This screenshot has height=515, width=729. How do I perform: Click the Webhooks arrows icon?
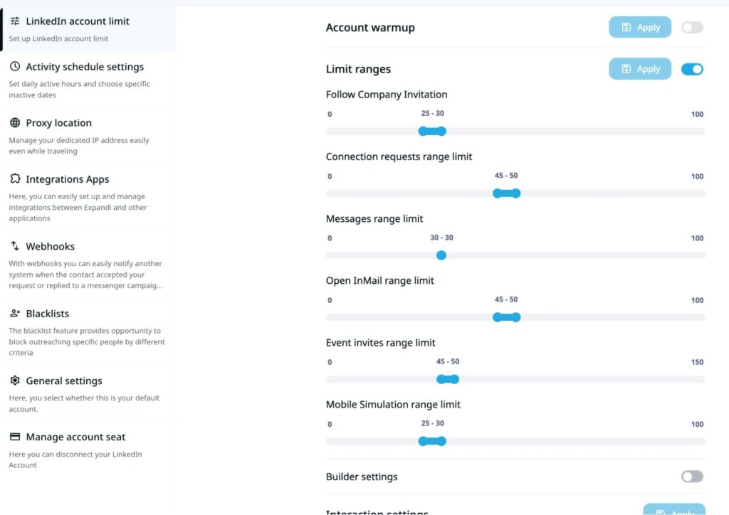click(x=15, y=246)
